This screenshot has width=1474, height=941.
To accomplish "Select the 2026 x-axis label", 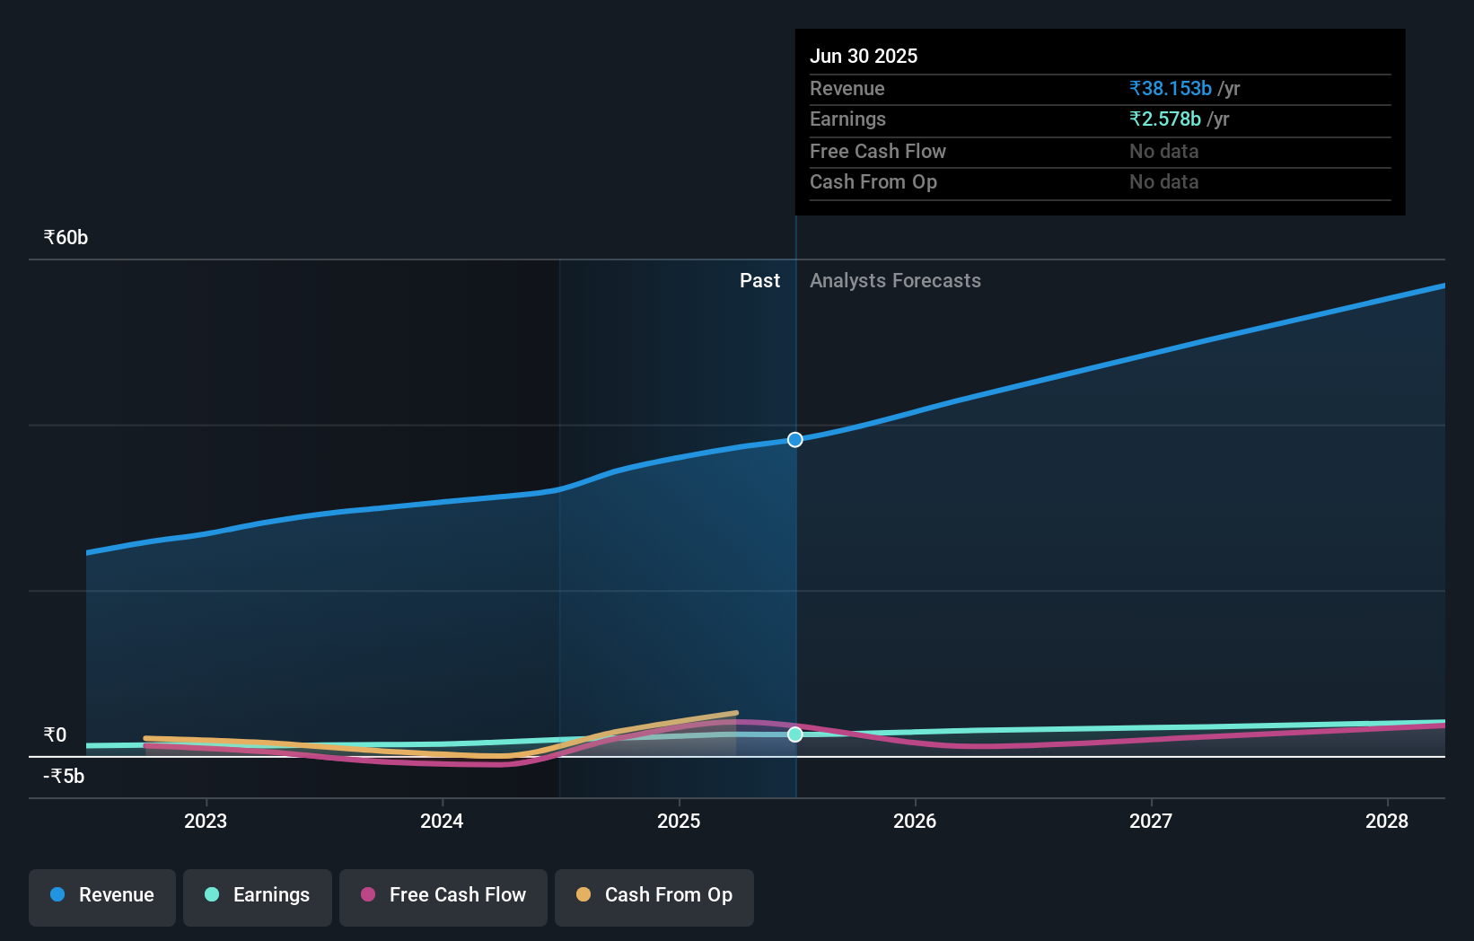I will (915, 822).
